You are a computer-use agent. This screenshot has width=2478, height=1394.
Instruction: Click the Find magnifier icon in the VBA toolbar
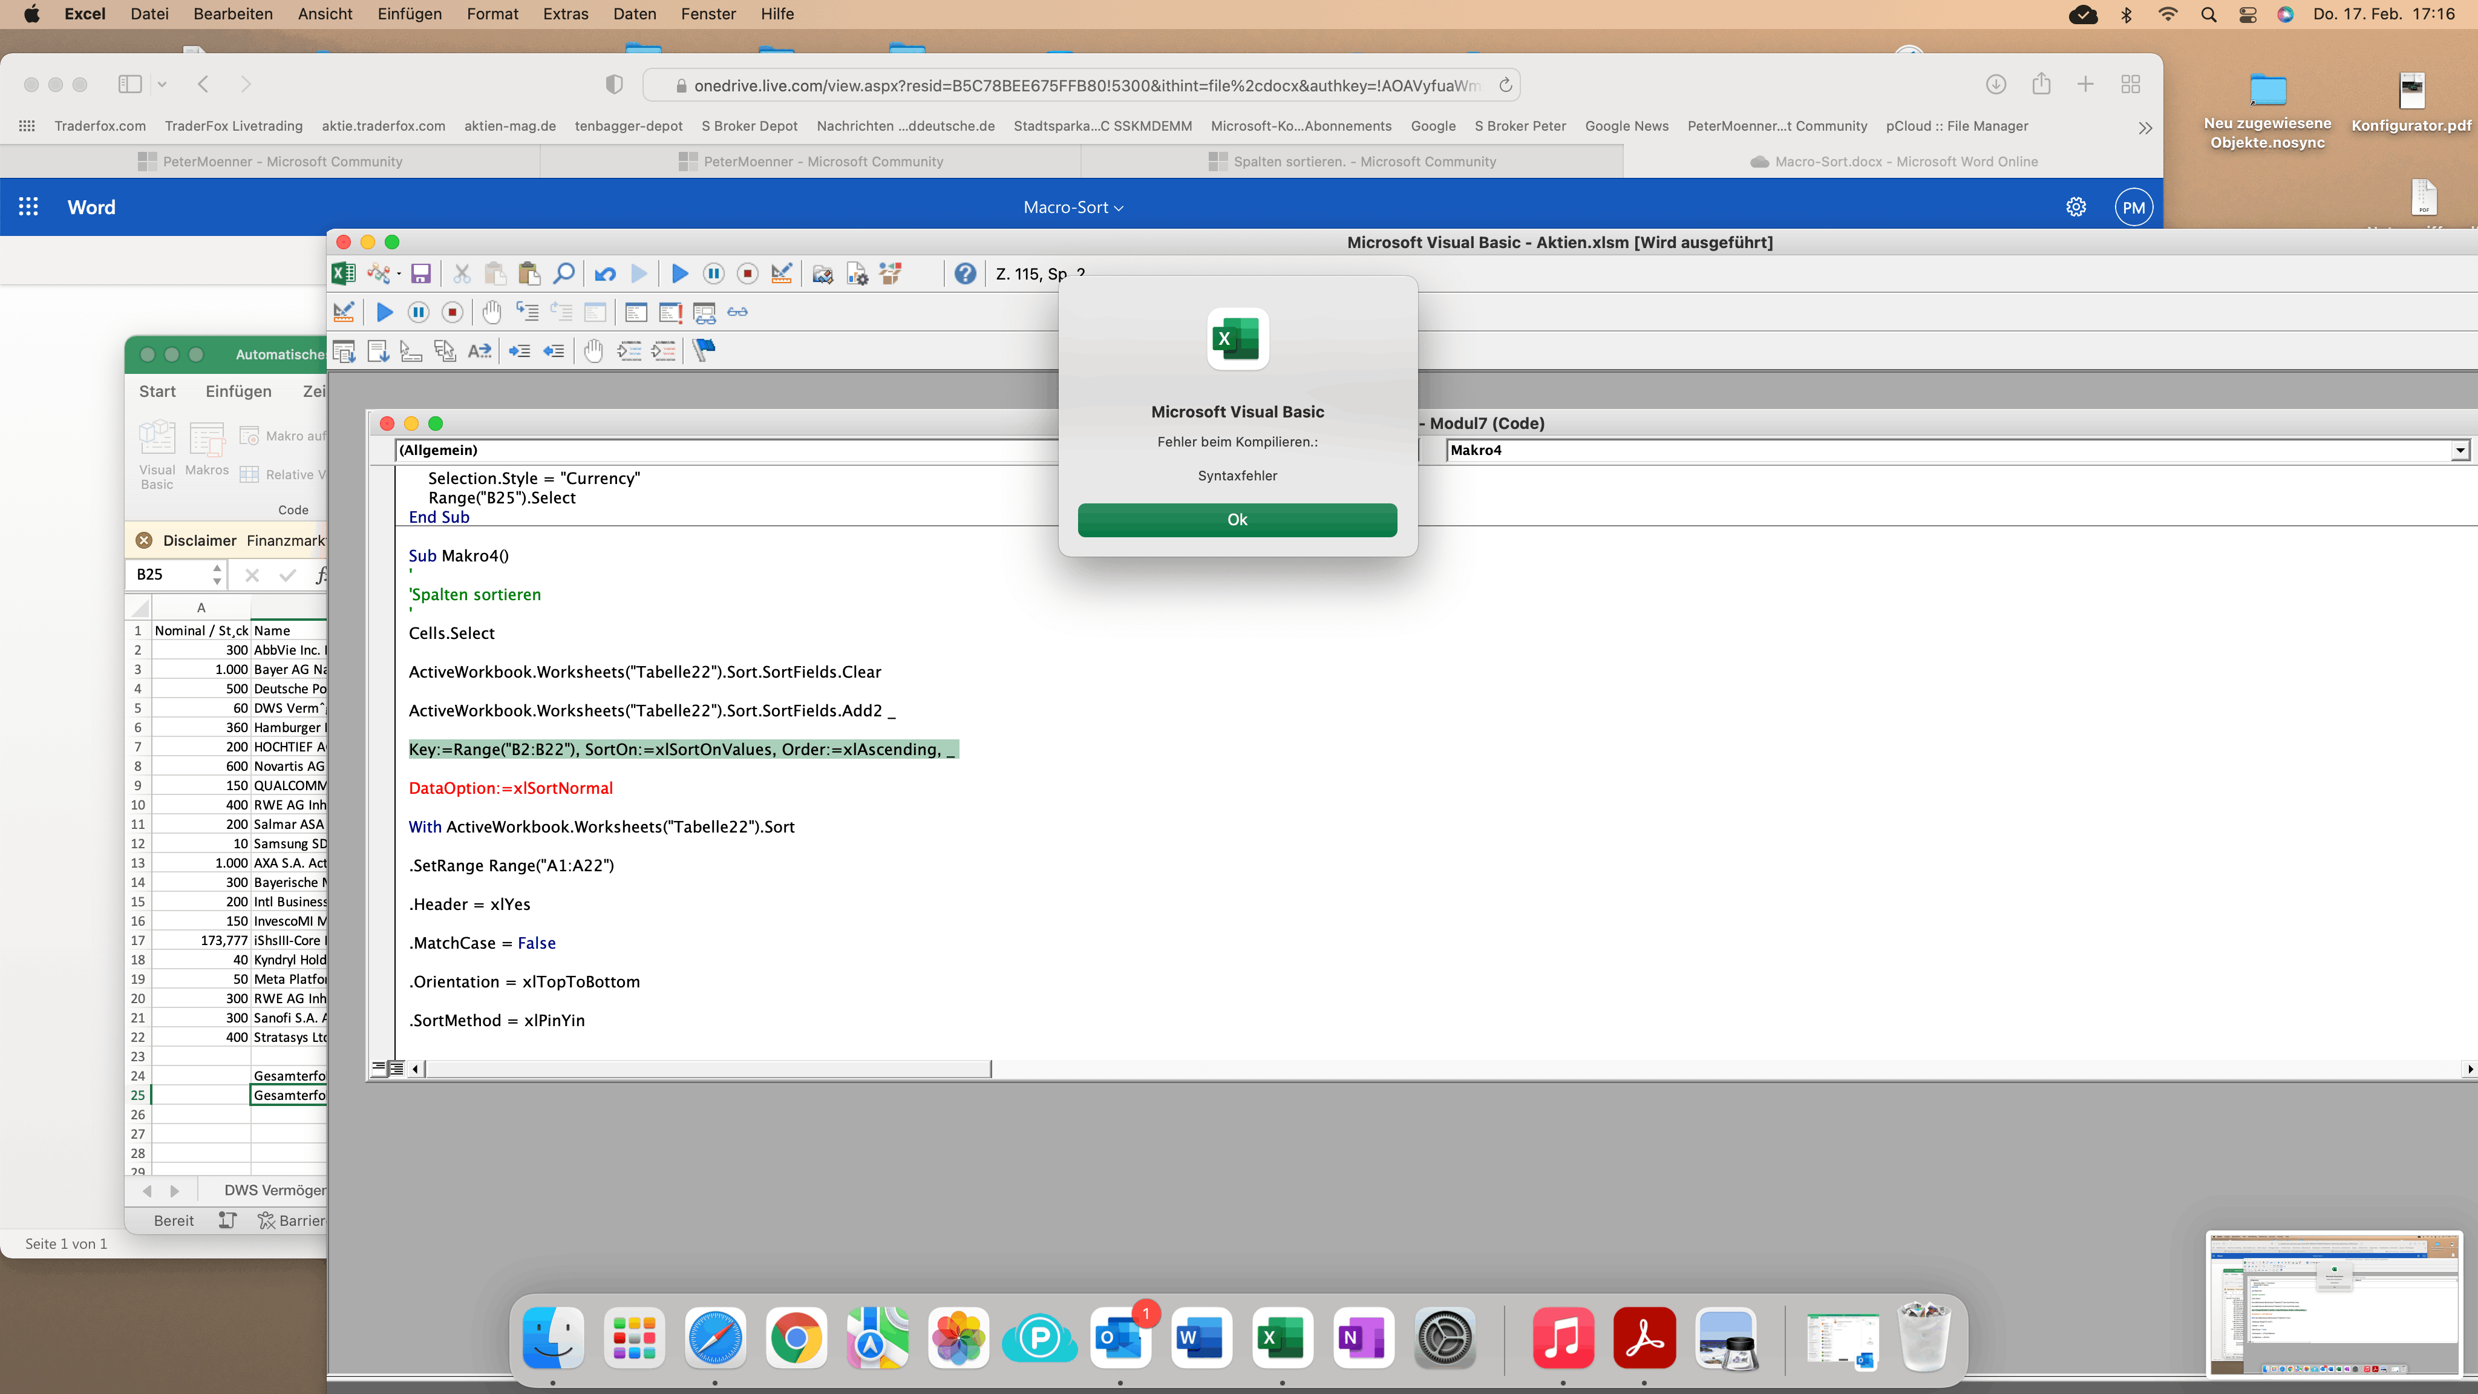click(564, 274)
